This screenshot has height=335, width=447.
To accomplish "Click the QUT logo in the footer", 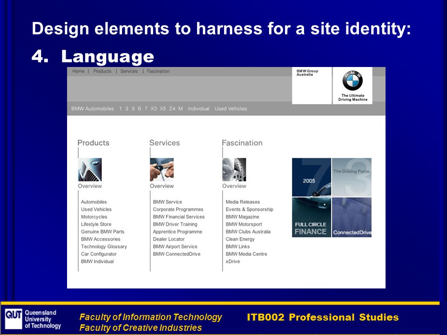I will pos(13,319).
